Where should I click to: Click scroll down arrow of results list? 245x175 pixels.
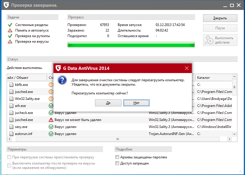pyautogui.click(x=234, y=134)
